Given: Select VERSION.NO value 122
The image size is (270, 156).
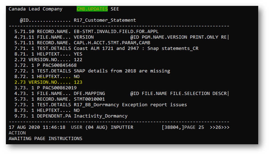Looking at the screenshot, I should click(78, 60).
